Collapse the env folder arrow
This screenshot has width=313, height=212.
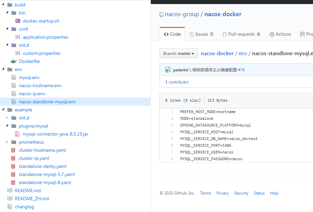tap(3, 69)
